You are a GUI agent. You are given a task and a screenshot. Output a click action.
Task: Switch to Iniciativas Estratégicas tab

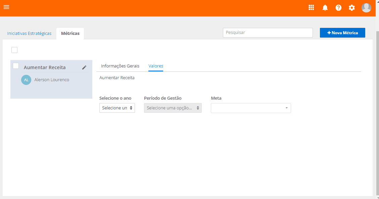coord(30,34)
